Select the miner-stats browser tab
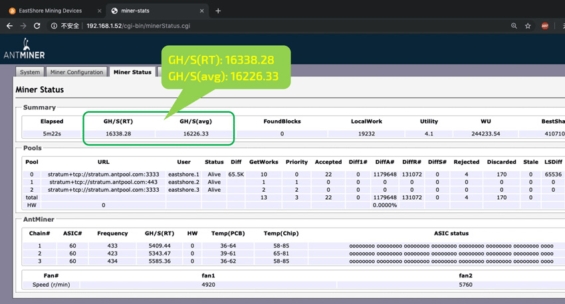The height and width of the screenshot is (304, 565). coord(135,11)
